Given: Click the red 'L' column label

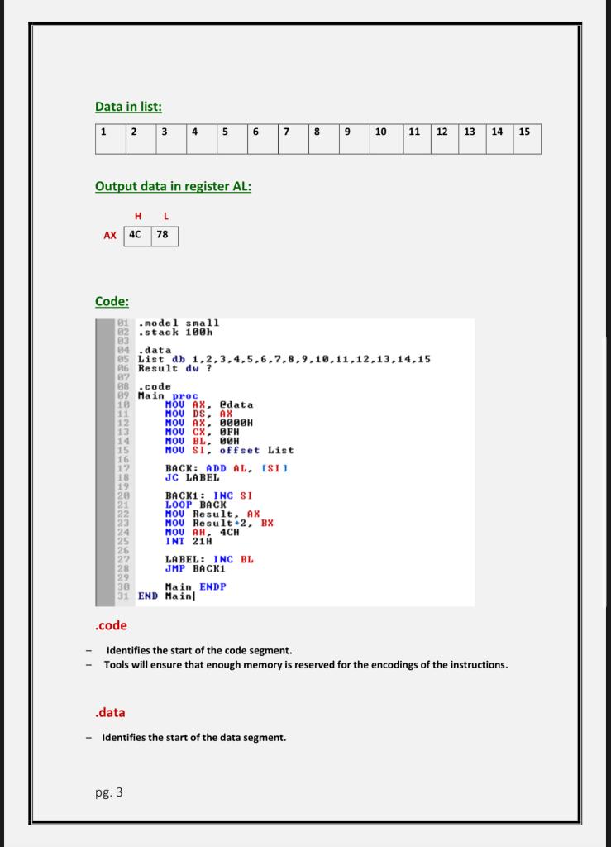Looking at the screenshot, I should click(165, 216).
